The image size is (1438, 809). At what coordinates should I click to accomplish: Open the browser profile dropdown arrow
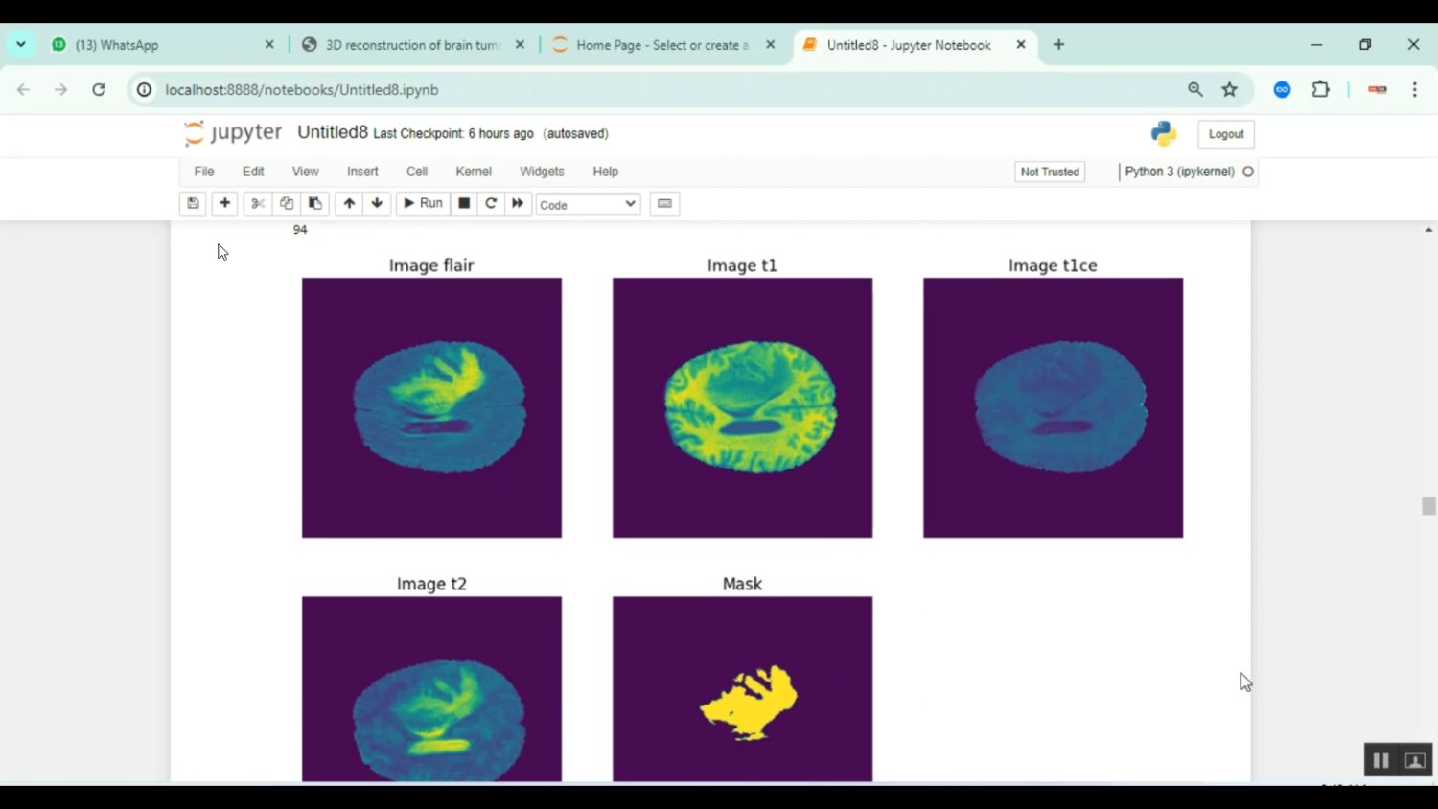(20, 44)
